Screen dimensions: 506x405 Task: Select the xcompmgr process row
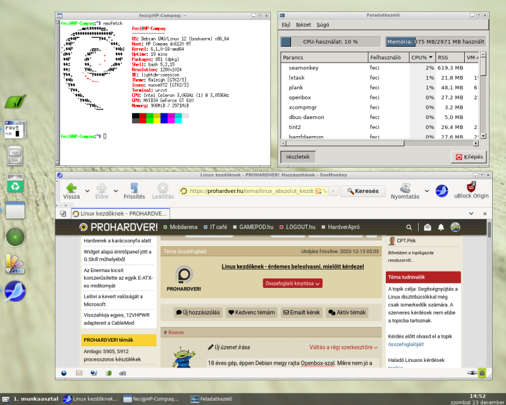tap(379, 108)
